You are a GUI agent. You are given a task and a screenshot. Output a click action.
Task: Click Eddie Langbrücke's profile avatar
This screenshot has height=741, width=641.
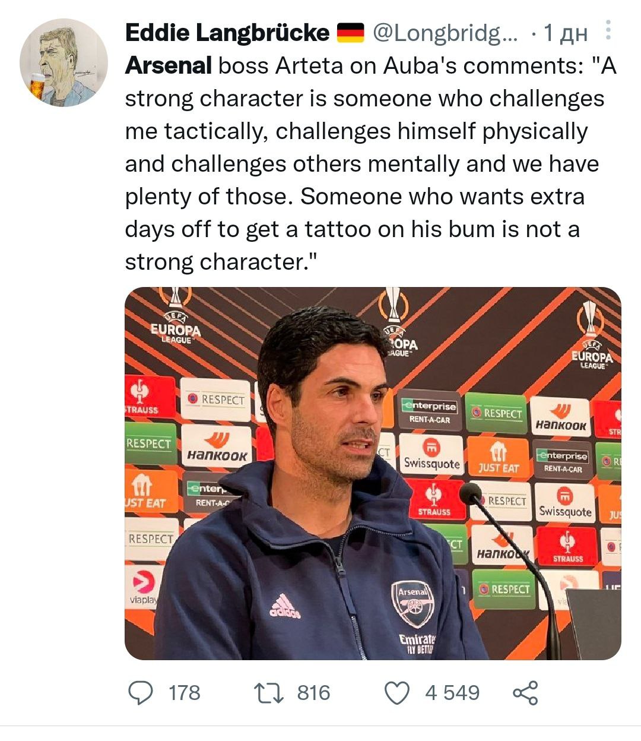point(64,63)
